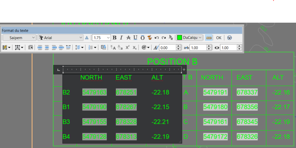296x148 pixels.
Task: Toggle the ruler display button
Action: [209, 38]
